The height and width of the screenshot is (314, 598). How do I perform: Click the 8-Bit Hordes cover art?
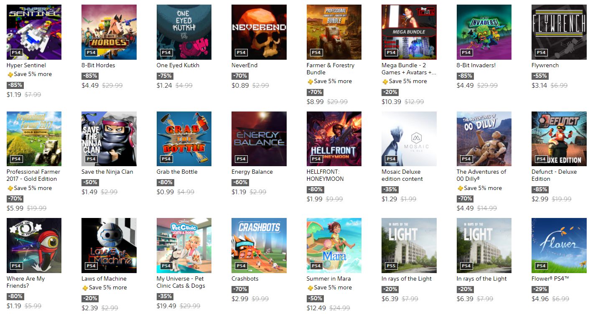pos(109,32)
